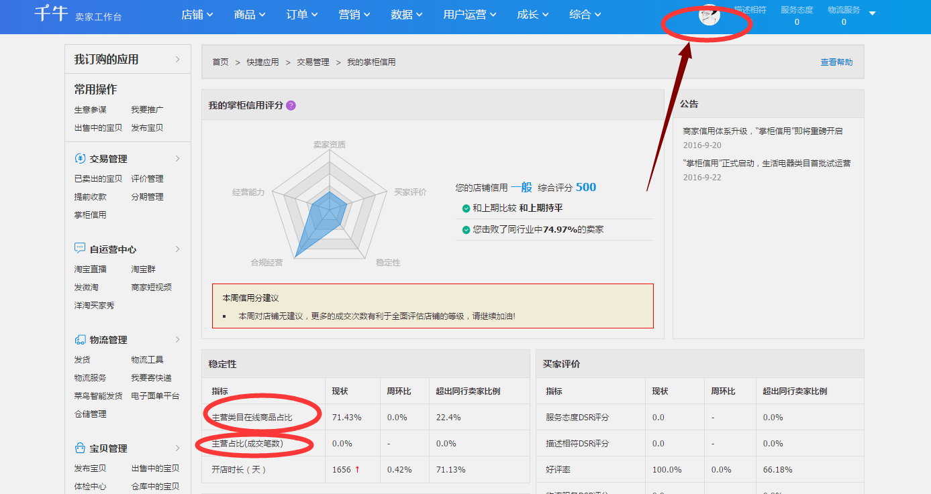Open 评价管理 link

(147, 178)
